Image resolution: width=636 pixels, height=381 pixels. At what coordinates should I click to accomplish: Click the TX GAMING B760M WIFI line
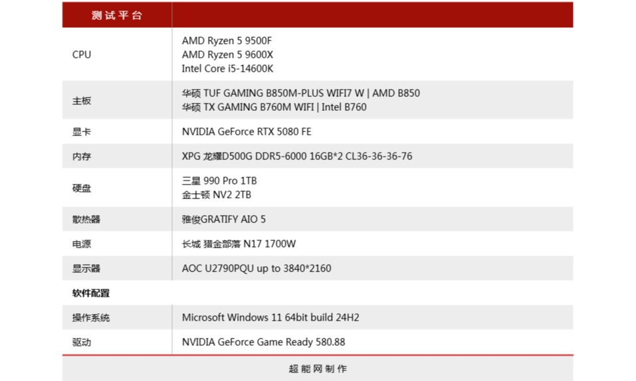tap(274, 107)
